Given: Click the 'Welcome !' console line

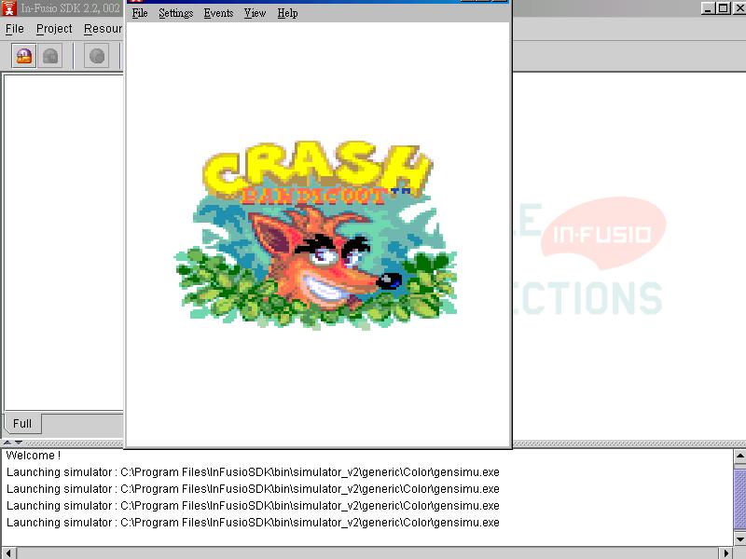Looking at the screenshot, I should point(34,456).
